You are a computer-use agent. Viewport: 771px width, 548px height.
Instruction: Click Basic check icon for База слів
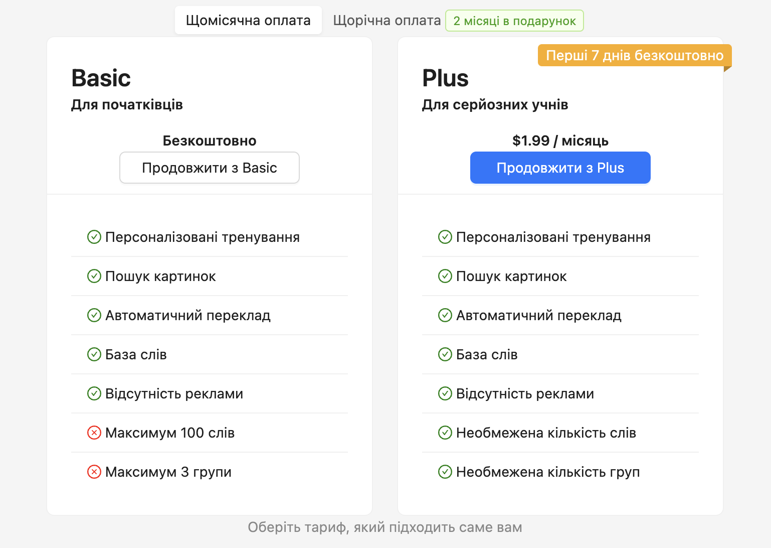94,354
